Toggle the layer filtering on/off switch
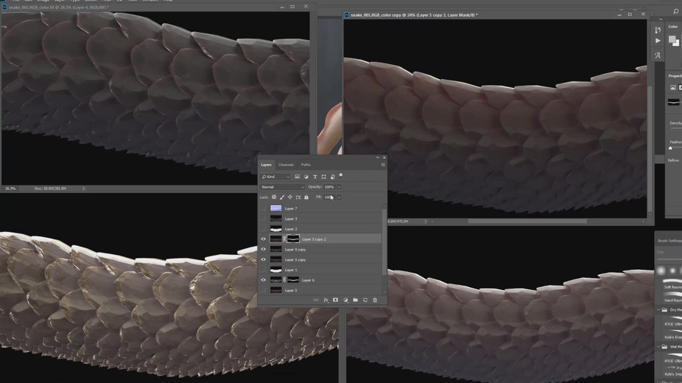682x383 pixels. pyautogui.click(x=341, y=176)
